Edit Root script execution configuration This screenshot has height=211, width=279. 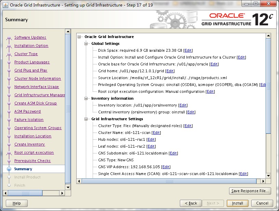pos(210,91)
